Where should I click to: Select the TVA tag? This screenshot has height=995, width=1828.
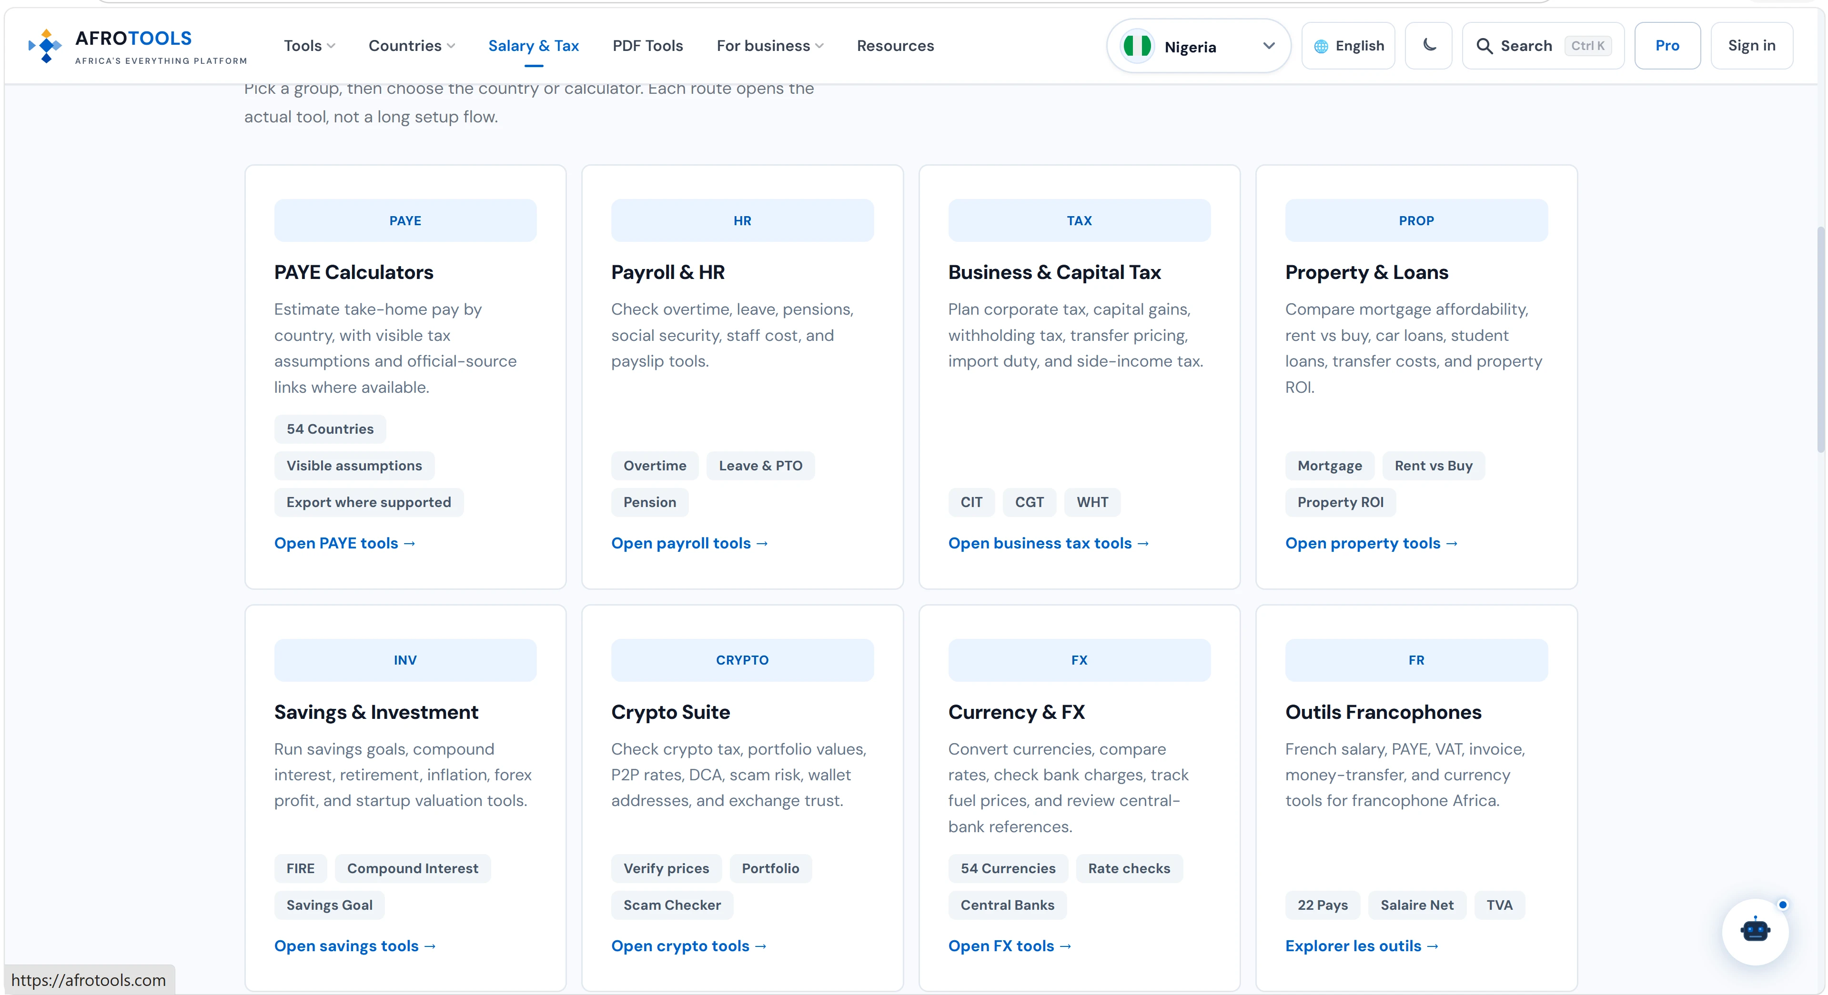(1499, 905)
